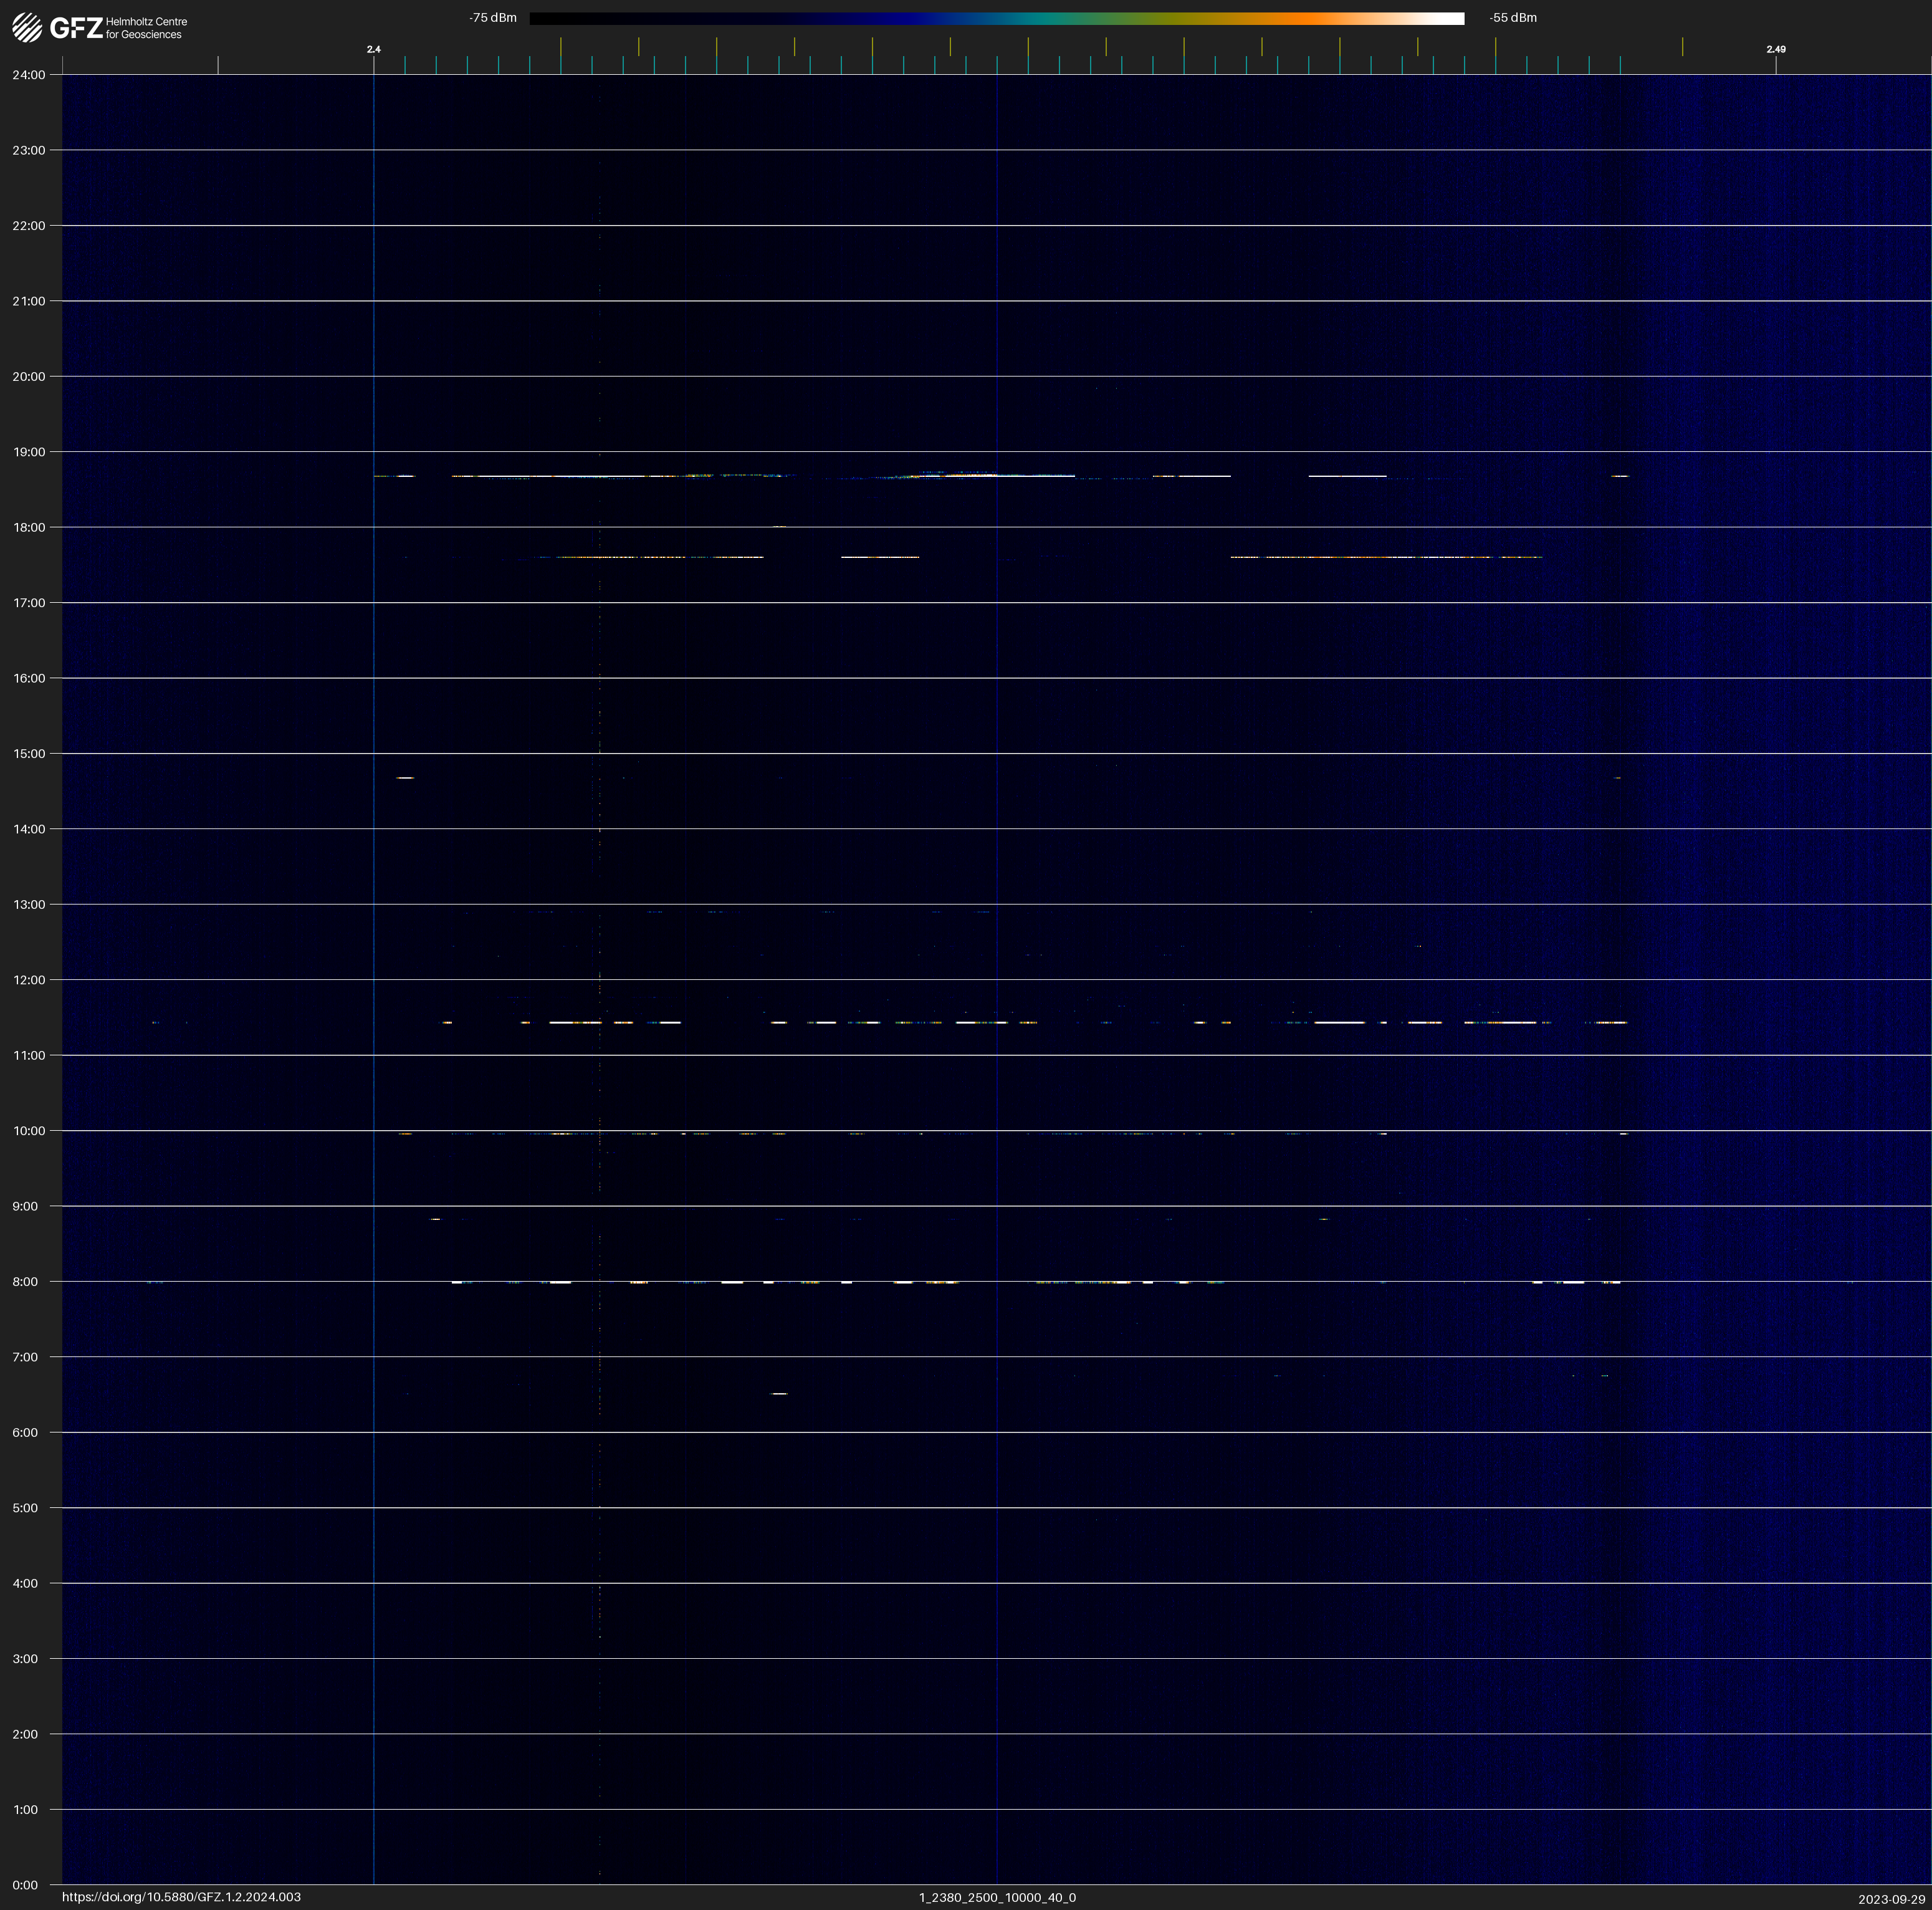Screen dimensions: 1932x1910
Task: Click the 12:00 time axis label
Action: pos(29,980)
